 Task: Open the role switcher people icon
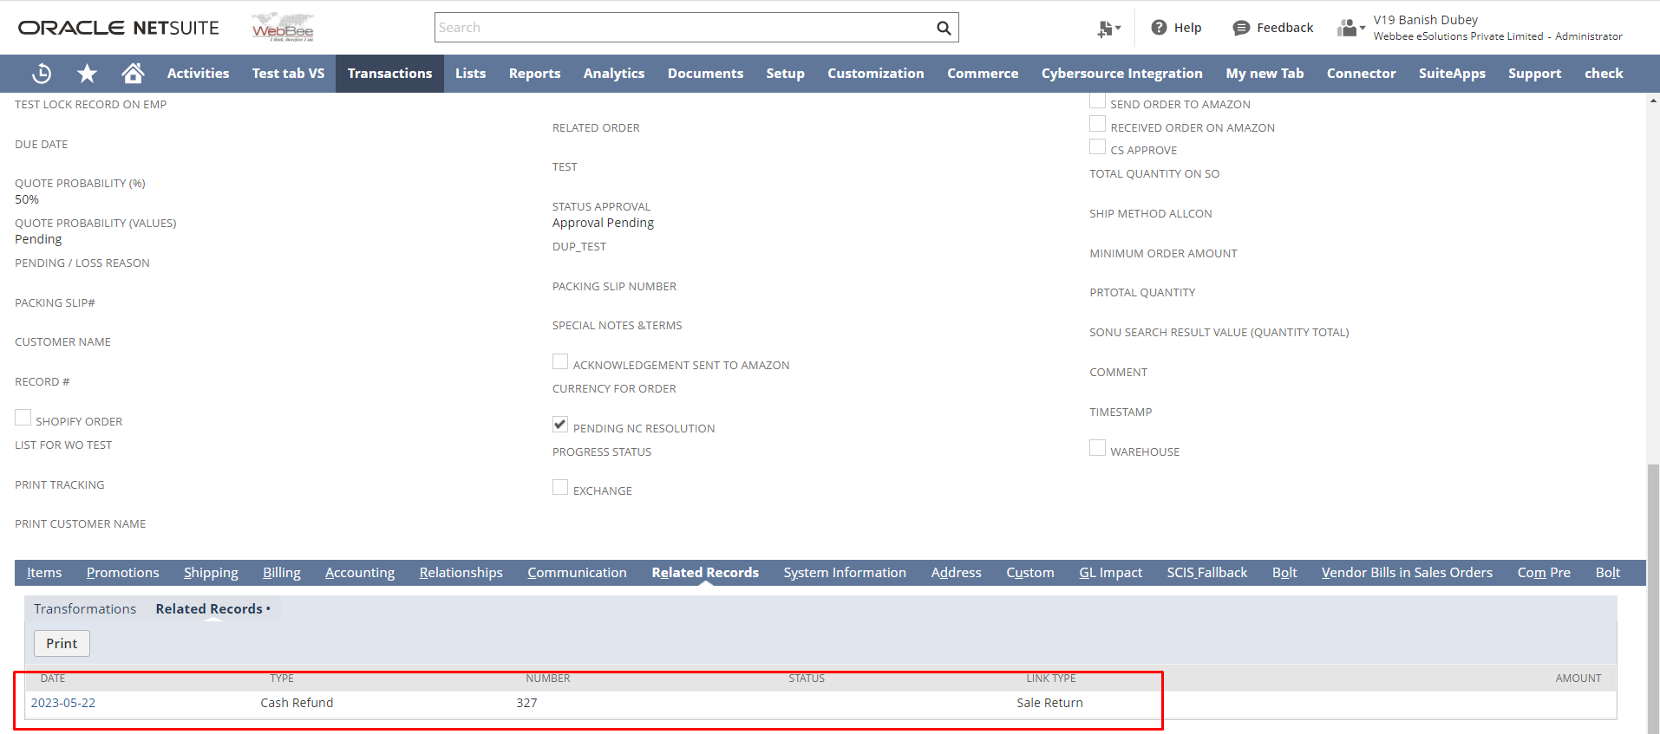(x=1350, y=28)
